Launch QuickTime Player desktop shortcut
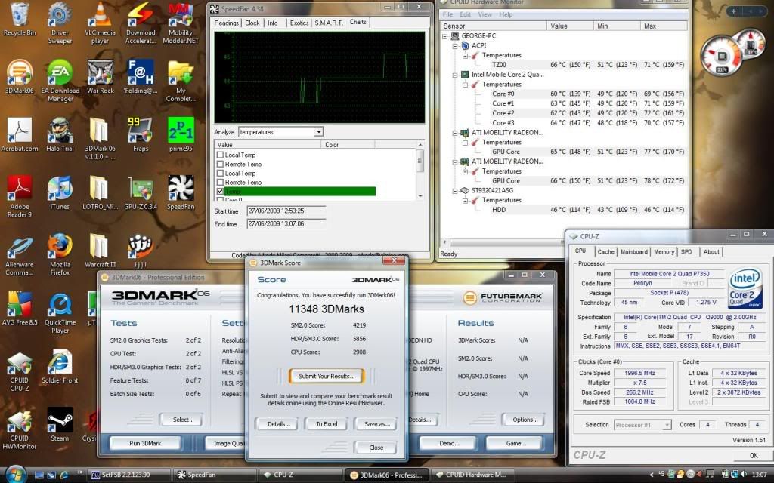 point(60,313)
